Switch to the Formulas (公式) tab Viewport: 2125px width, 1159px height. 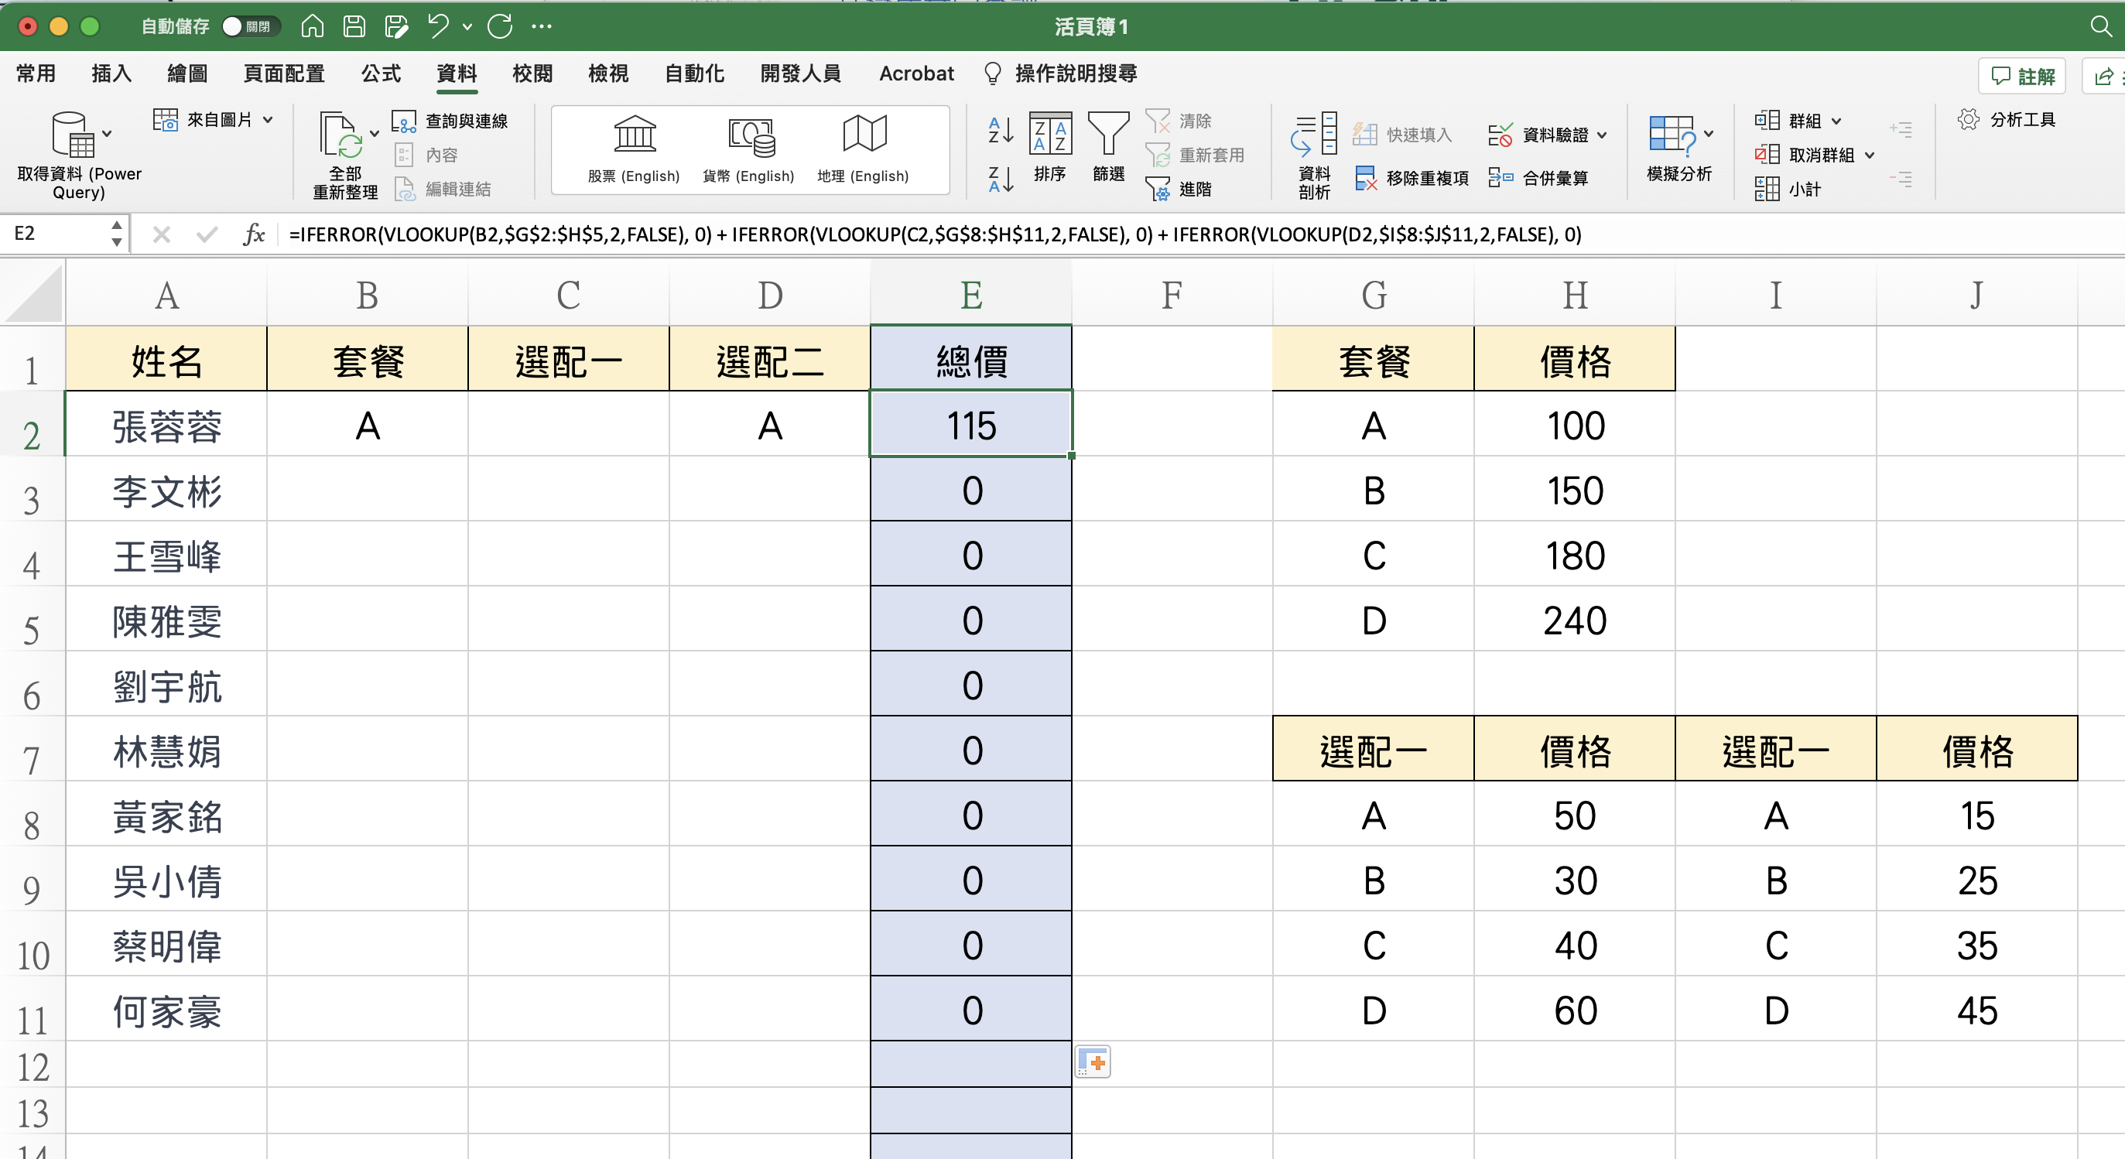(380, 74)
